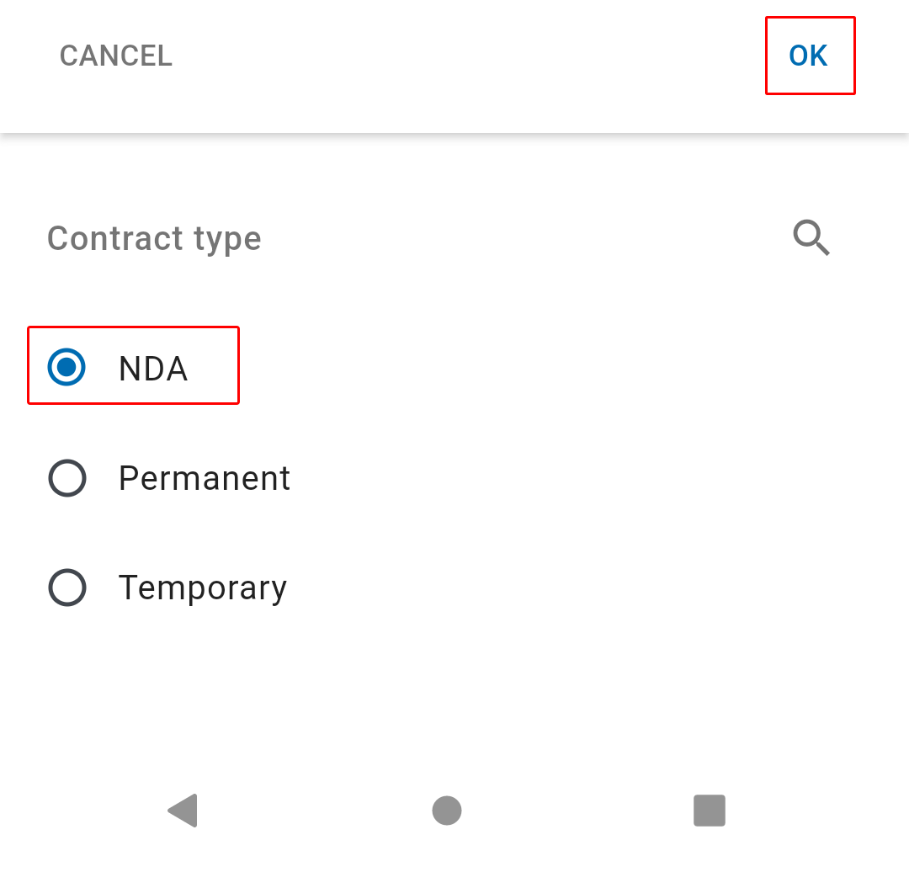Click the magnifying glass beside Contract type
This screenshot has width=909, height=888.
[811, 237]
